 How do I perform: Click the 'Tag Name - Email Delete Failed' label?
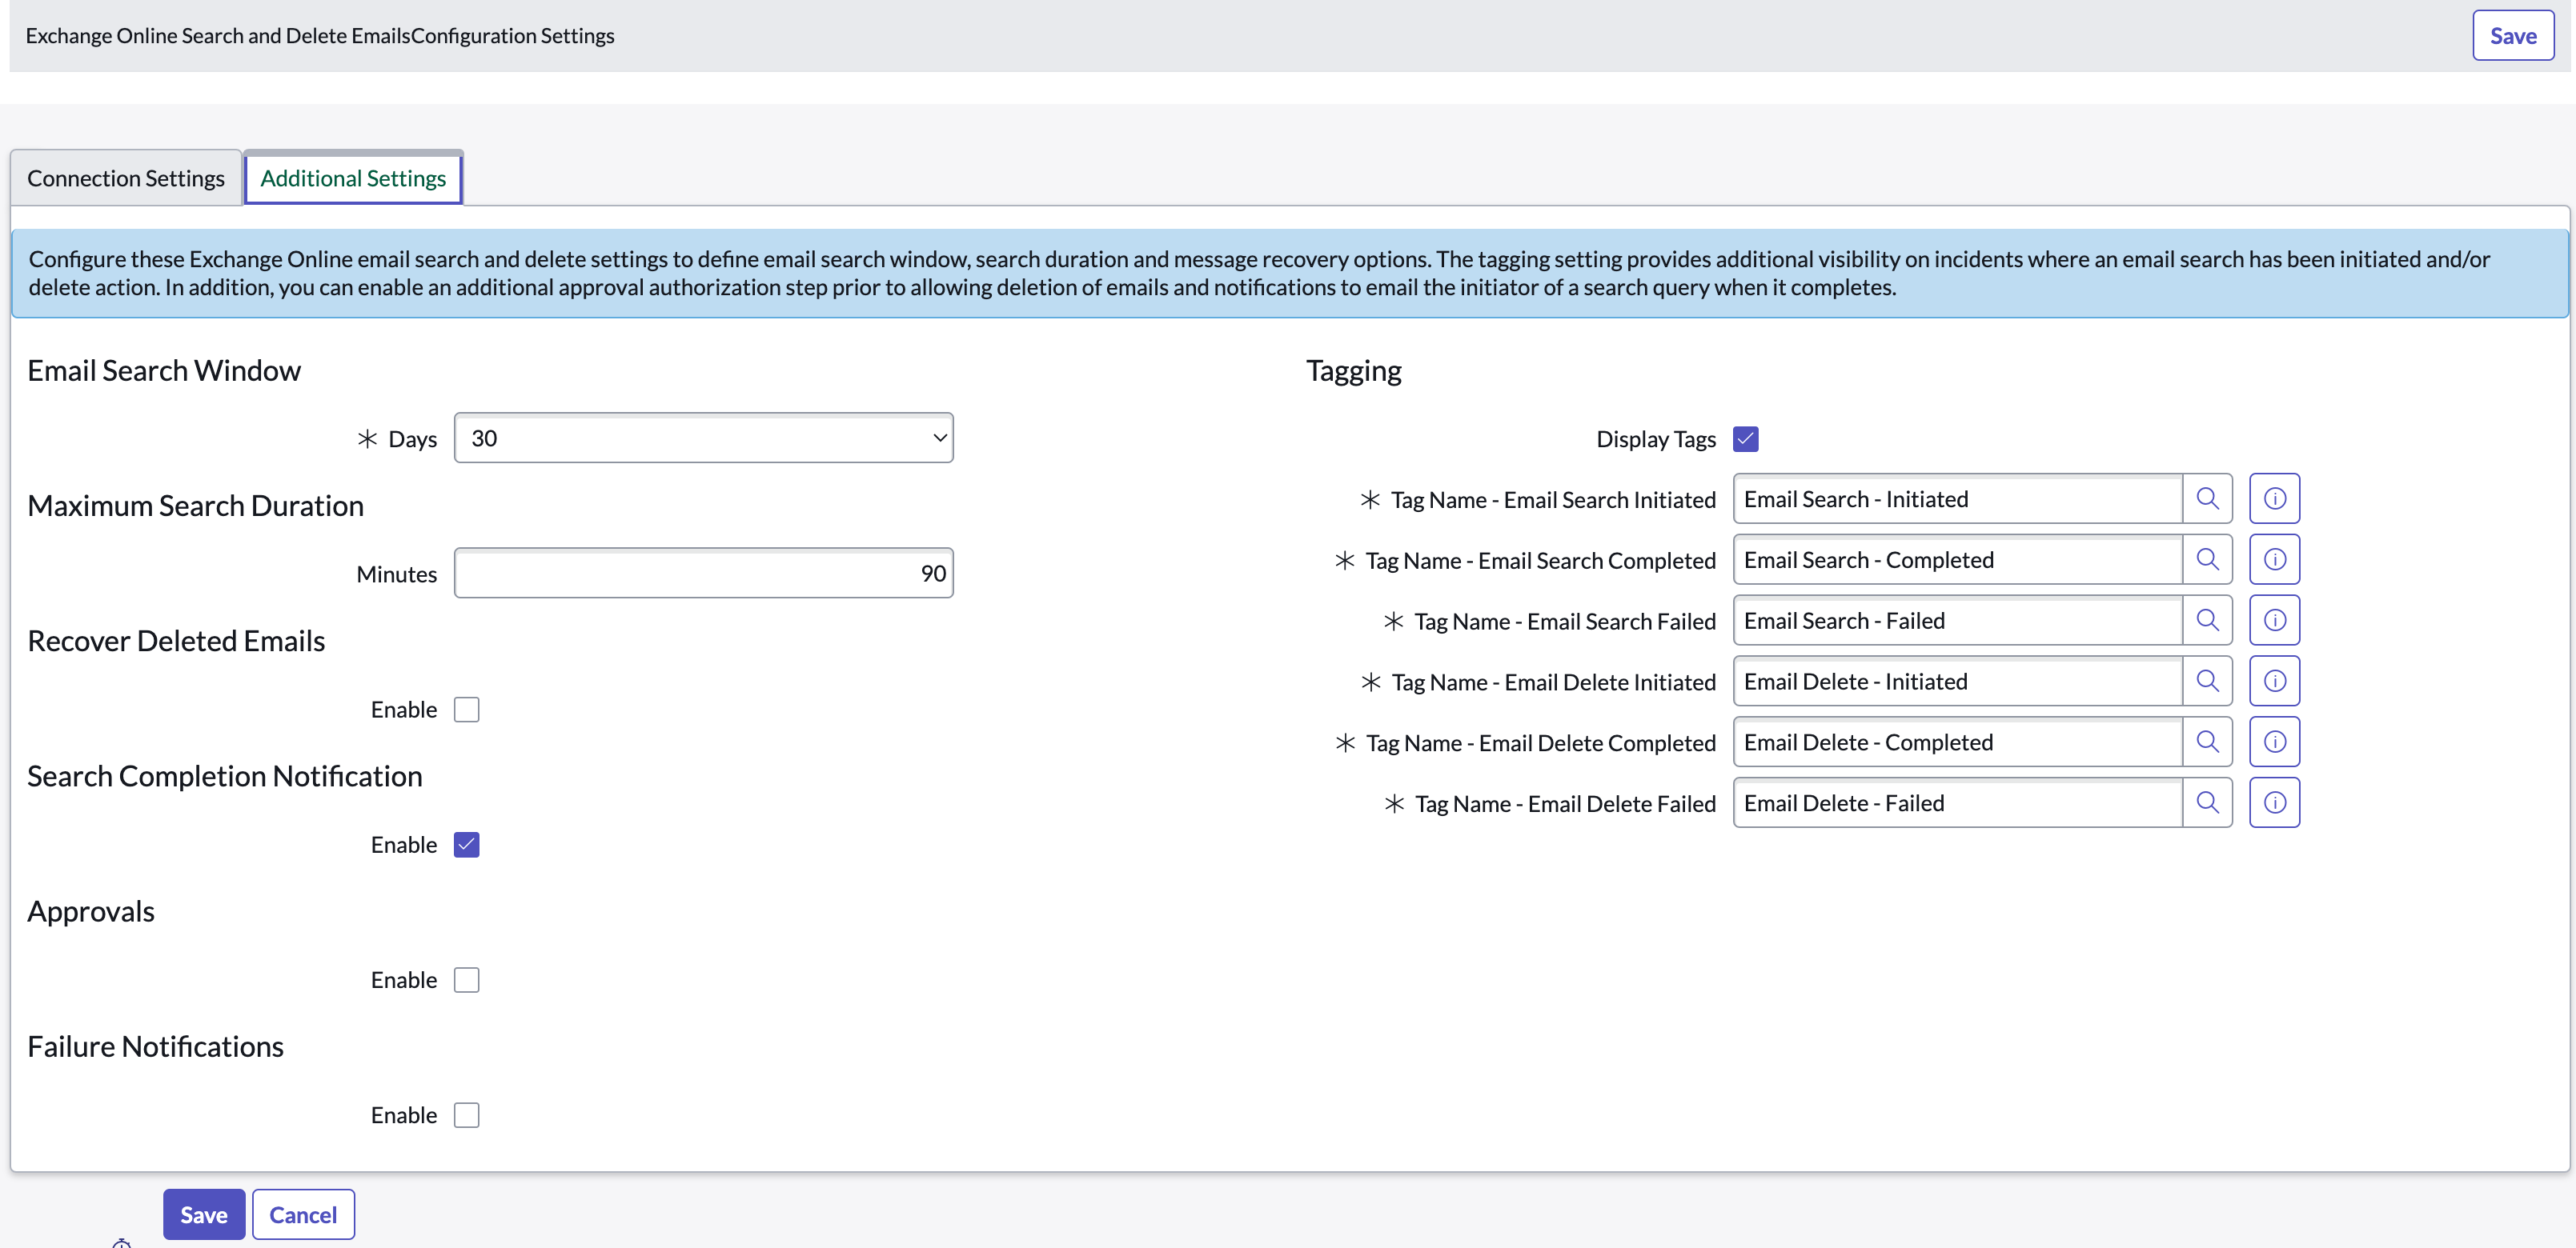pos(1565,806)
